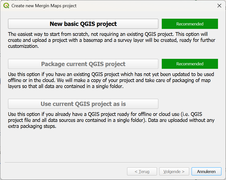The width and height of the screenshot is (226, 180).
Task: Click the QGIS logo in the title bar
Action: coord(6,5)
